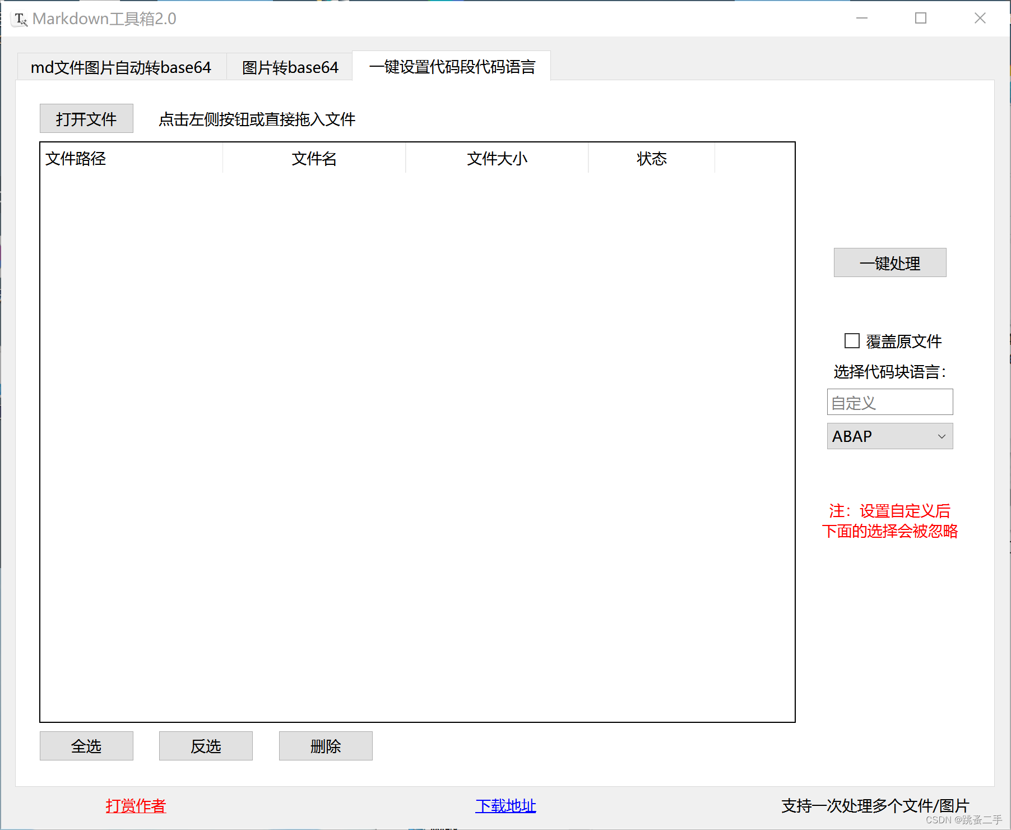Click the 全选 button
Screen dimensions: 1011x830
coord(86,746)
